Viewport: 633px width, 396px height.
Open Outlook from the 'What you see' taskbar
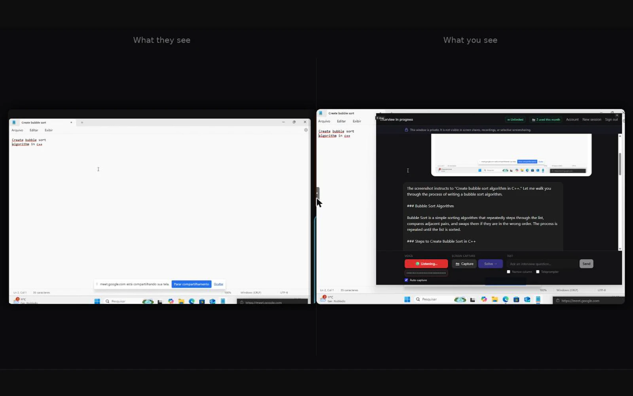pos(527,300)
